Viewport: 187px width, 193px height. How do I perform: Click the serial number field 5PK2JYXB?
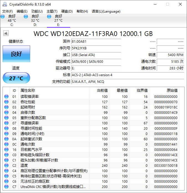click(x=96, y=48)
